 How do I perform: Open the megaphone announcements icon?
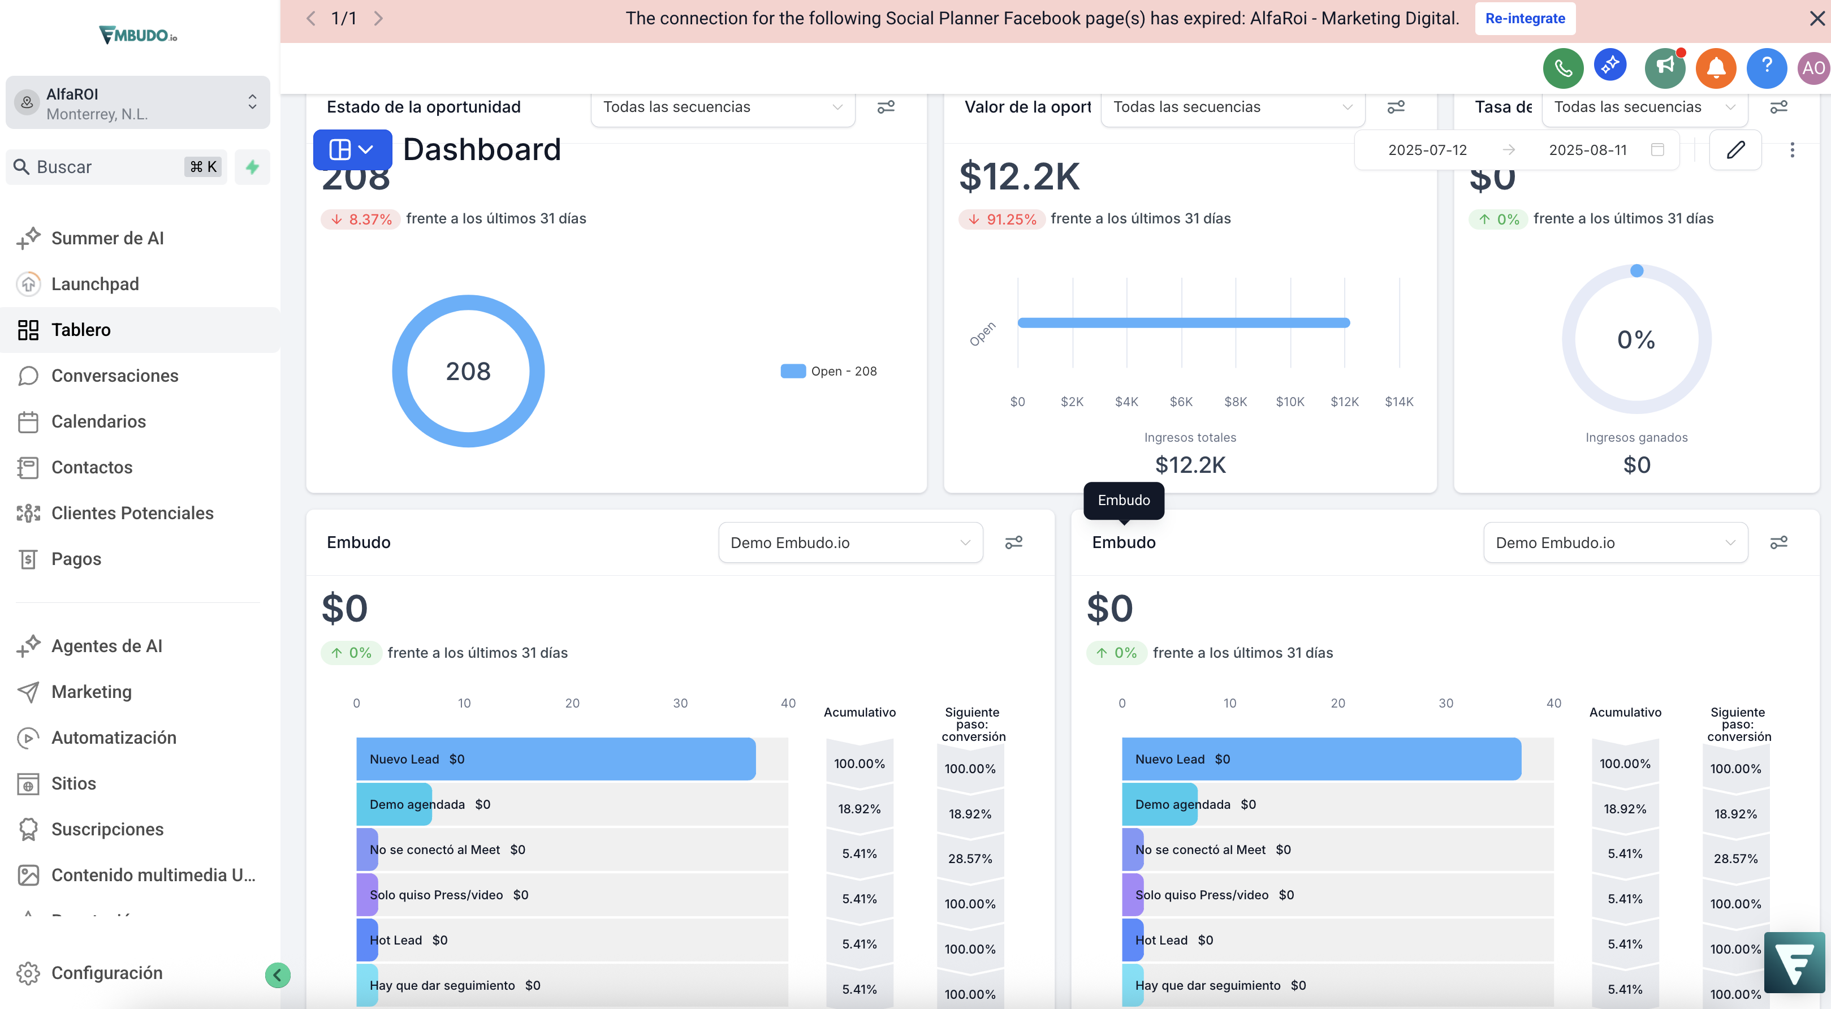tap(1664, 68)
